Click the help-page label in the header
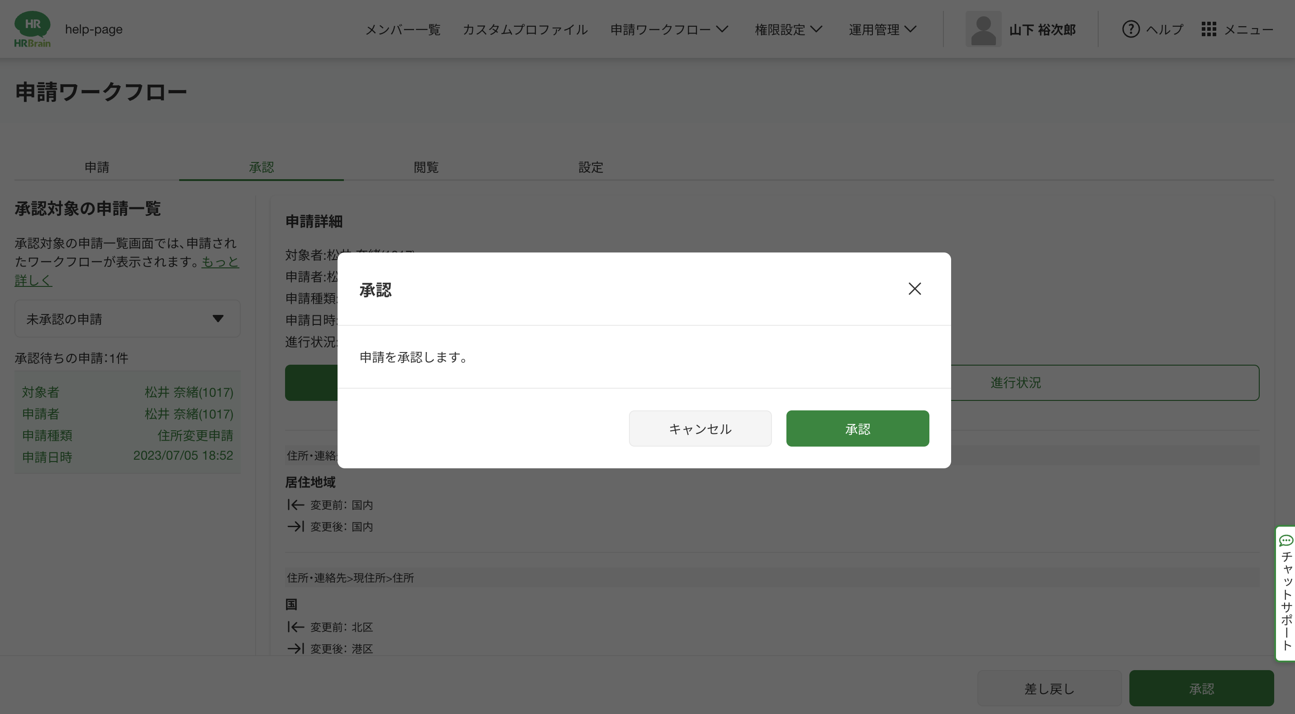The image size is (1295, 714). [94, 29]
